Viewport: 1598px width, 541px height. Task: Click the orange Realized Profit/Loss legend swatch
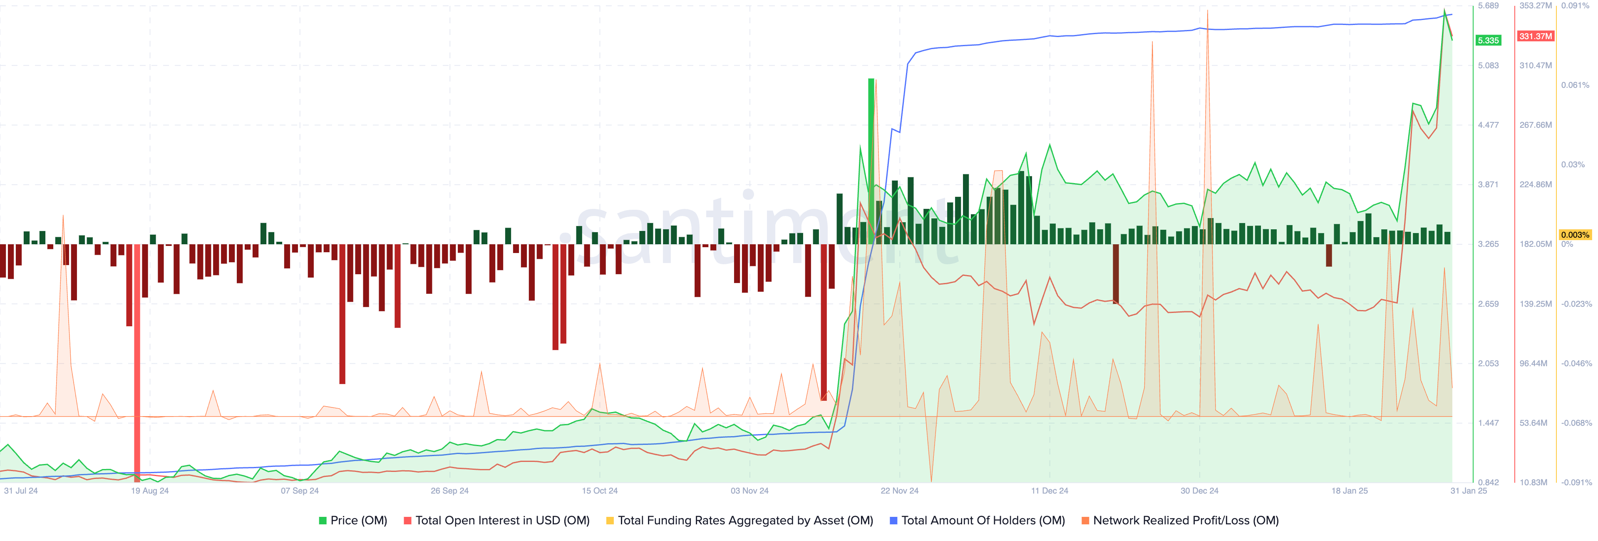pos(1085,521)
